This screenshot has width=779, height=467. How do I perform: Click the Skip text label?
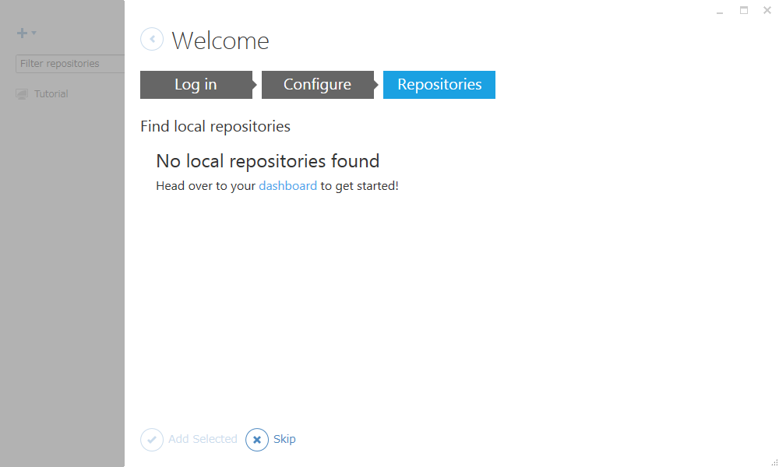coord(284,439)
